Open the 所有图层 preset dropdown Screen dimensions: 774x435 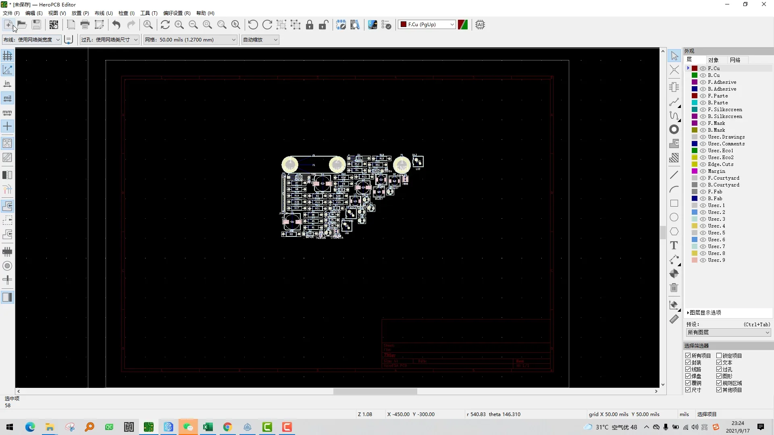tap(728, 332)
